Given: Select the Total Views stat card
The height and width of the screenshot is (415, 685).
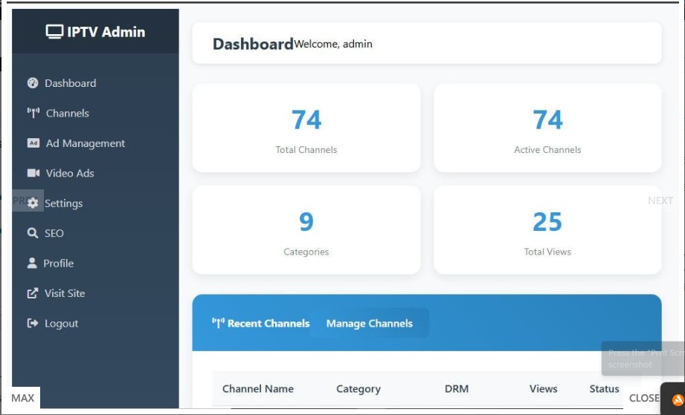Looking at the screenshot, I should coord(547,230).
